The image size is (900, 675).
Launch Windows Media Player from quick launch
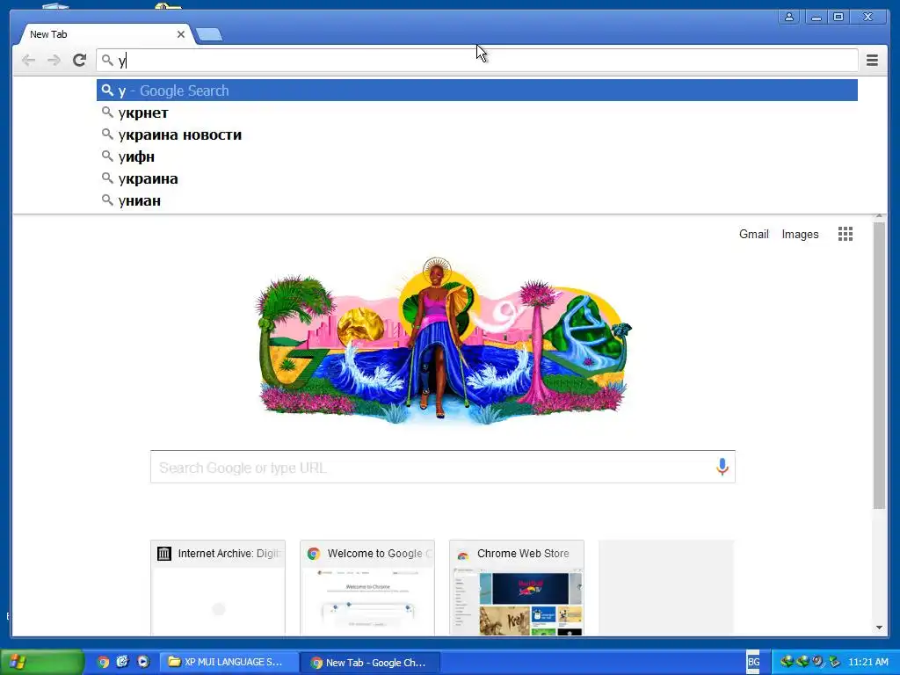pos(143,662)
